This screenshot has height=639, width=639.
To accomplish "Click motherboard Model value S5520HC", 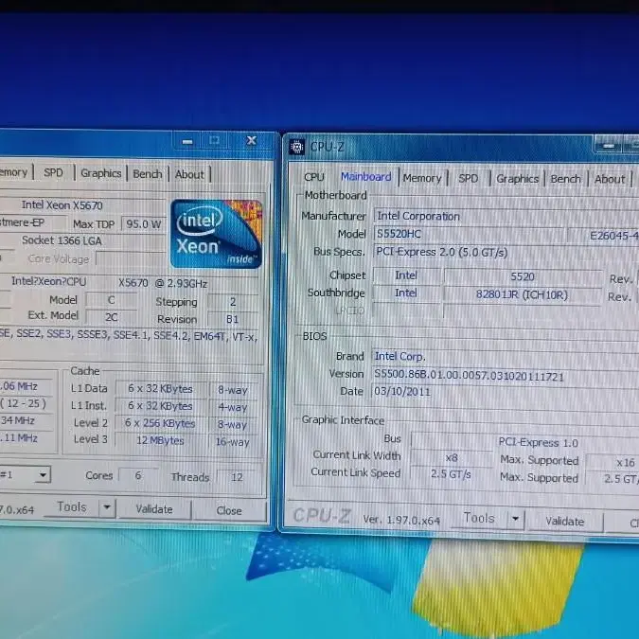I will tap(470, 234).
